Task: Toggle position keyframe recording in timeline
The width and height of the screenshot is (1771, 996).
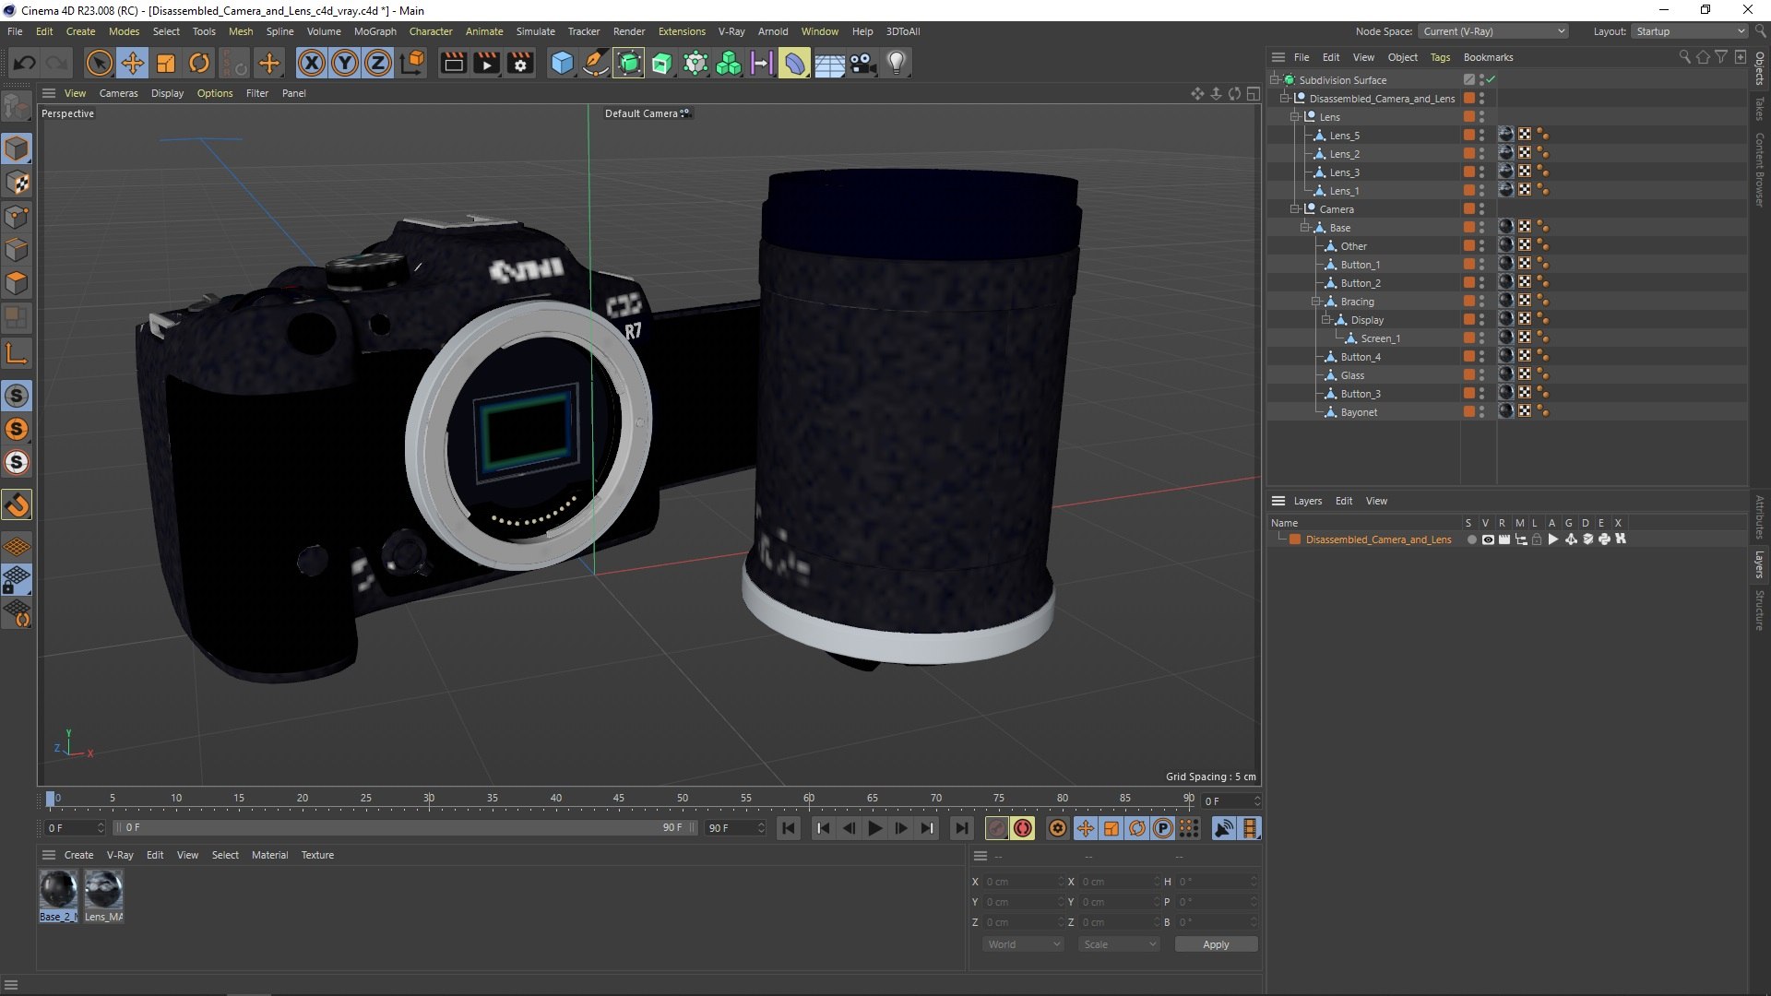Action: [1086, 828]
